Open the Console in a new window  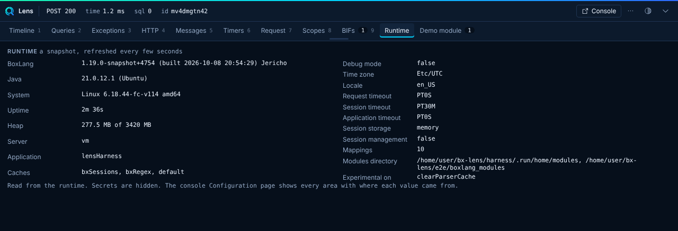point(599,11)
